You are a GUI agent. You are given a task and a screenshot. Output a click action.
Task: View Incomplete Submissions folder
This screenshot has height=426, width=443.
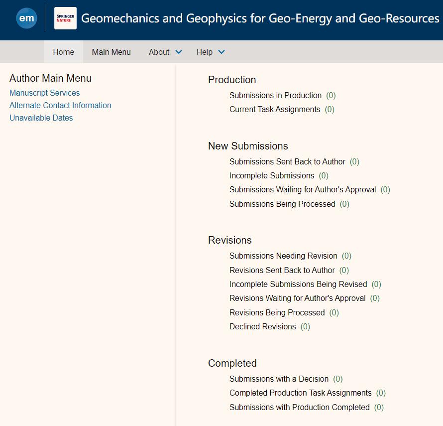272,176
